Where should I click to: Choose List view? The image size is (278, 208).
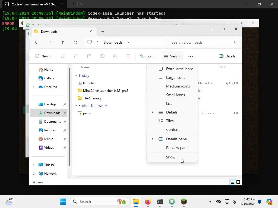click(x=172, y=103)
